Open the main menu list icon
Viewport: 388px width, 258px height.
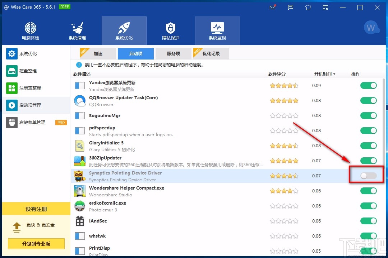pos(325,8)
